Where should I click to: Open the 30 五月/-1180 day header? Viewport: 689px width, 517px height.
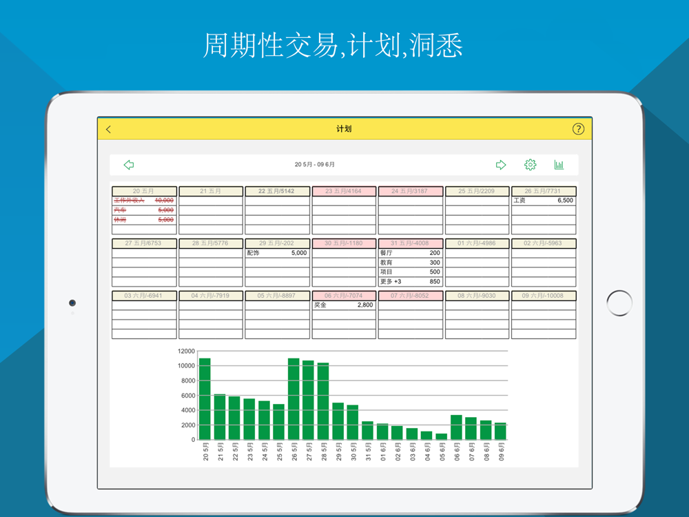point(344,243)
